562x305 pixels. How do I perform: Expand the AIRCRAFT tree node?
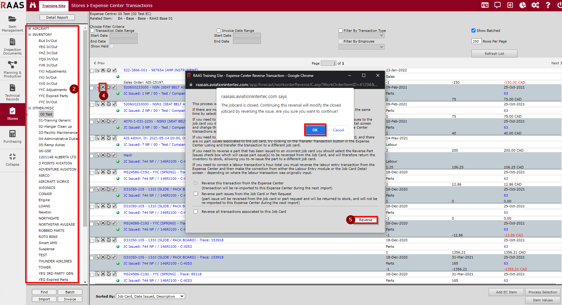30,28
